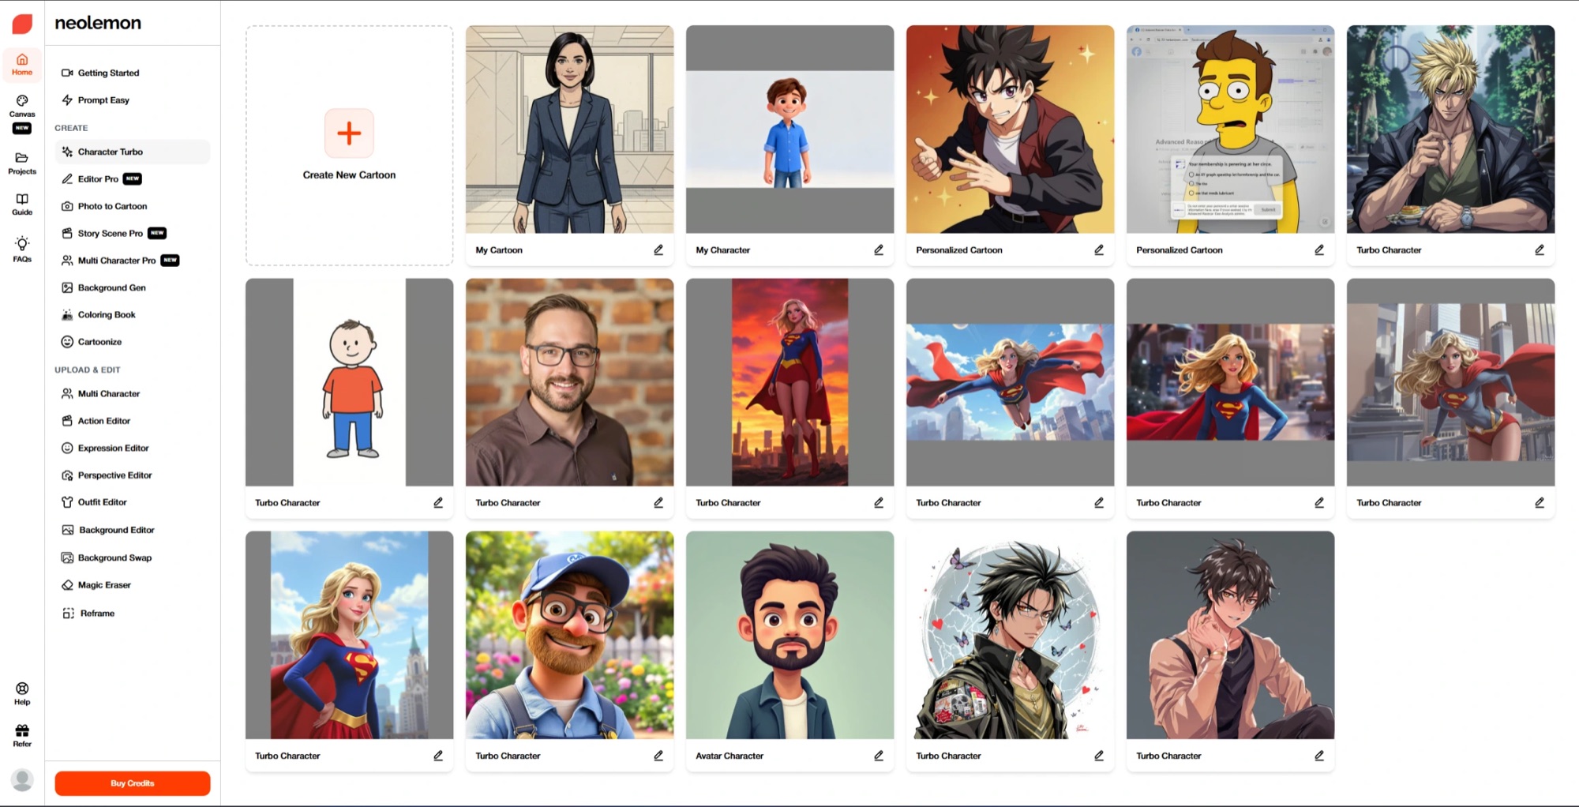Click edit pencil on stick-figure Turbo Character card

pos(438,502)
